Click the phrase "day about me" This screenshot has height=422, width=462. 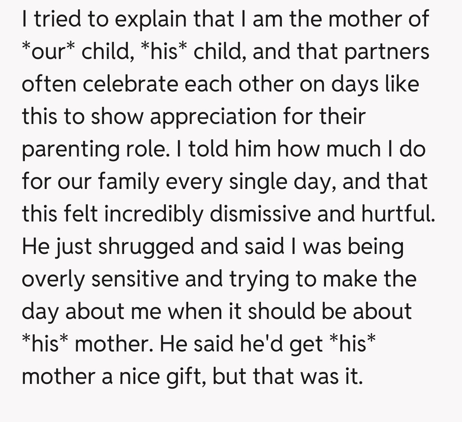(x=91, y=312)
